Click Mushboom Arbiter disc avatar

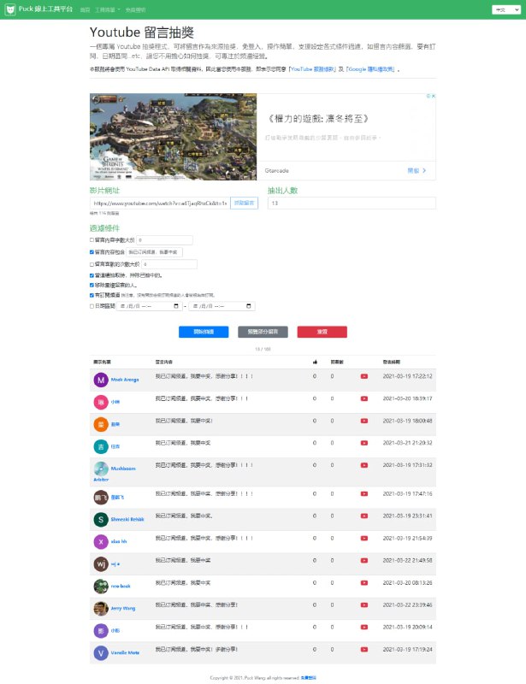tap(101, 469)
